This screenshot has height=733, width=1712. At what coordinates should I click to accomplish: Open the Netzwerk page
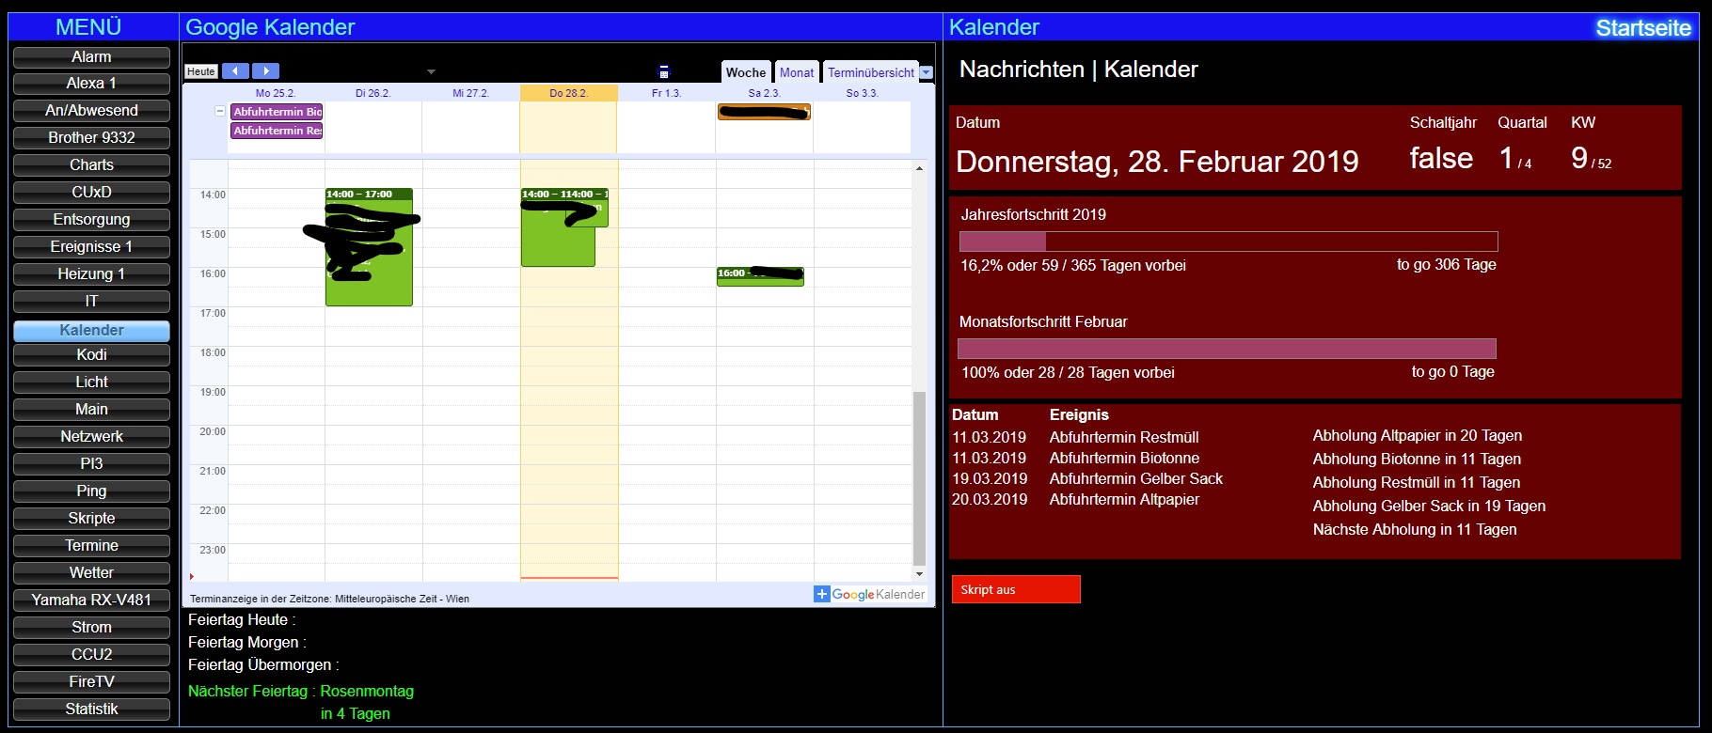point(91,437)
